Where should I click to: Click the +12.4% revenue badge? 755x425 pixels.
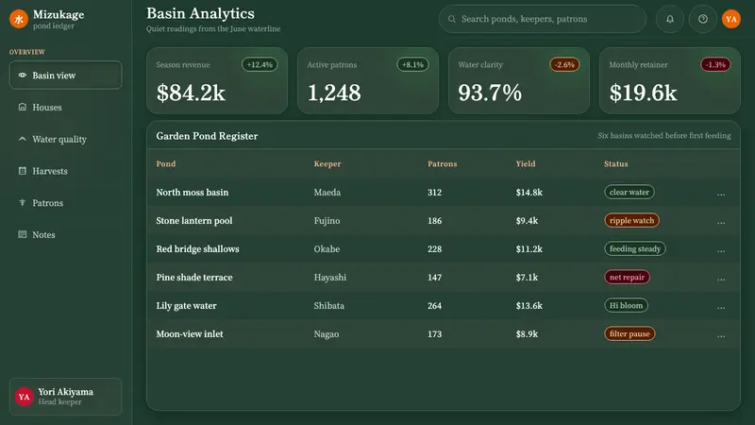point(260,64)
